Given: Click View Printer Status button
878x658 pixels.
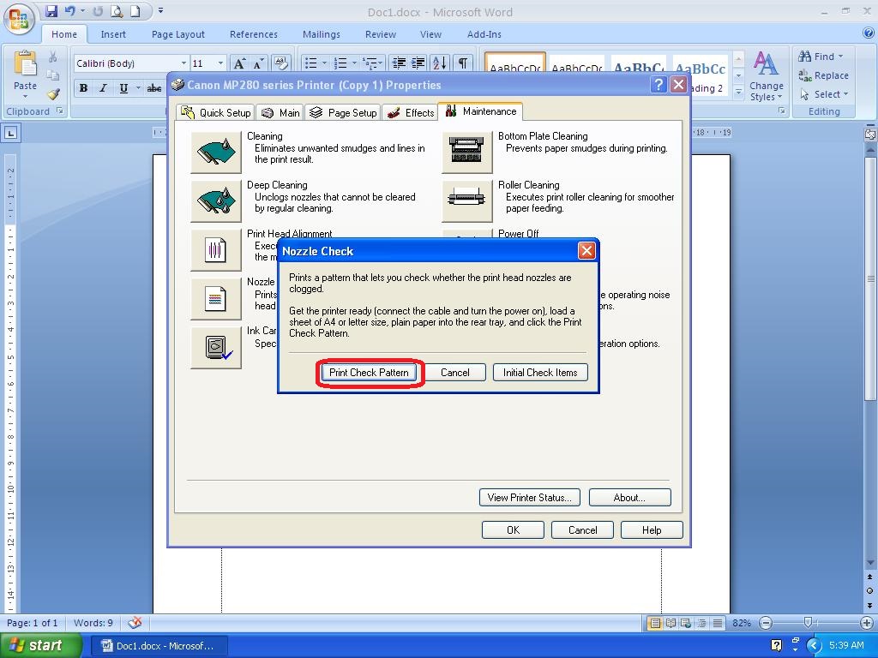Looking at the screenshot, I should [x=530, y=498].
